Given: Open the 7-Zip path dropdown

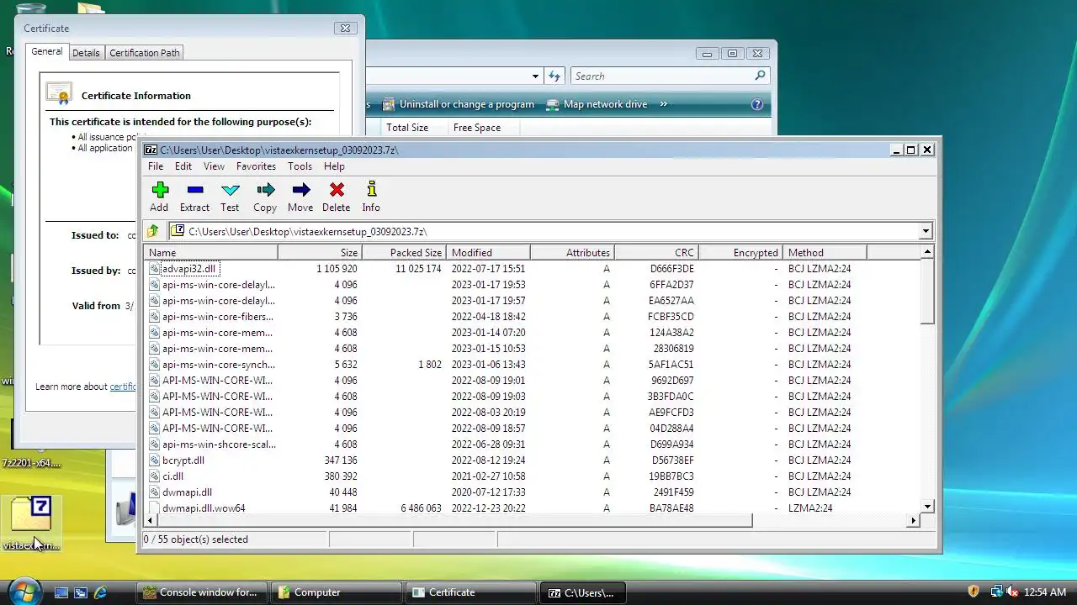Looking at the screenshot, I should pos(926,231).
